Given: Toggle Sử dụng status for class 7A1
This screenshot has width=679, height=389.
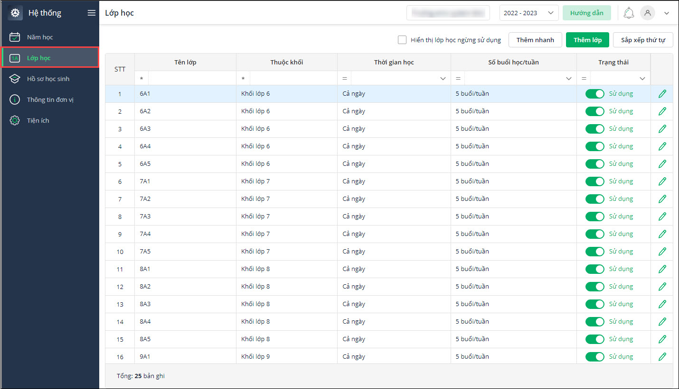Looking at the screenshot, I should click(595, 181).
